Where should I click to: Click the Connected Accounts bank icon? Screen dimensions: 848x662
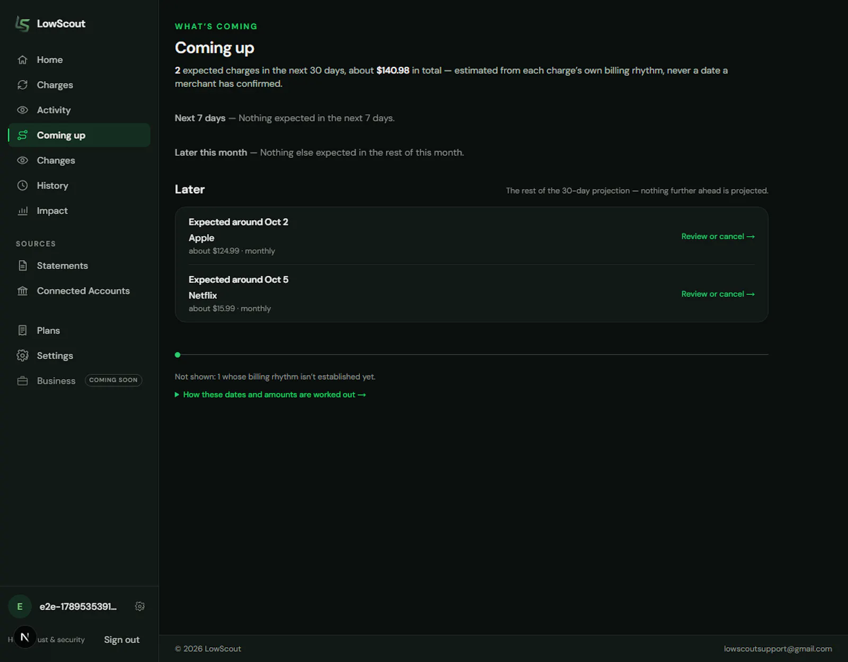(22, 291)
